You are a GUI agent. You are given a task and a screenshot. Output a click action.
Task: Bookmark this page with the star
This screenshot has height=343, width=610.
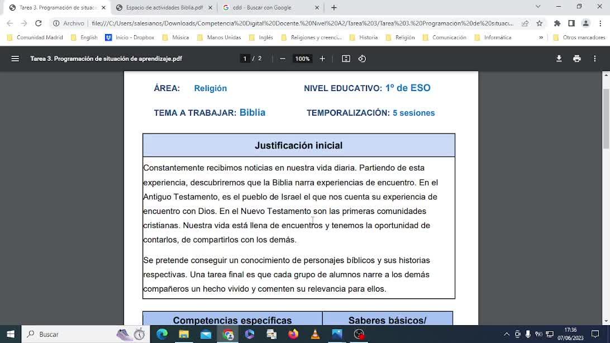(x=540, y=23)
